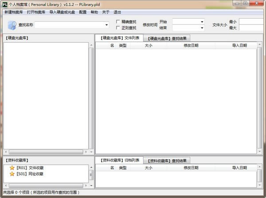Click the 最小 file size input field

coord(251,22)
